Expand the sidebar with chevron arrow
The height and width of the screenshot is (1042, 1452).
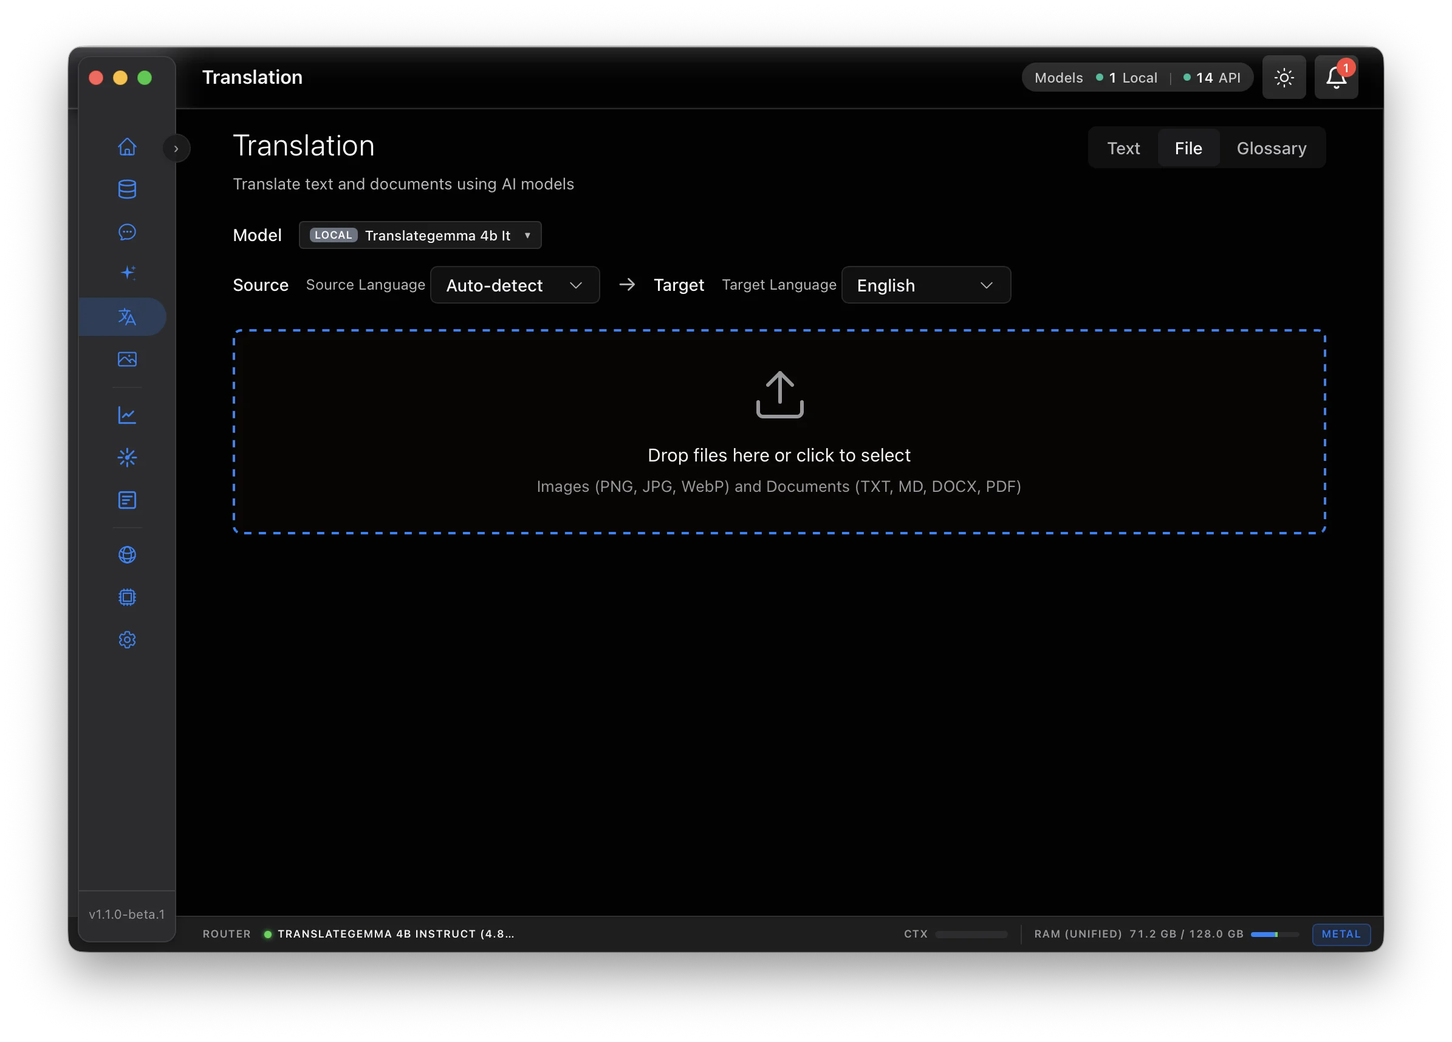click(x=176, y=149)
